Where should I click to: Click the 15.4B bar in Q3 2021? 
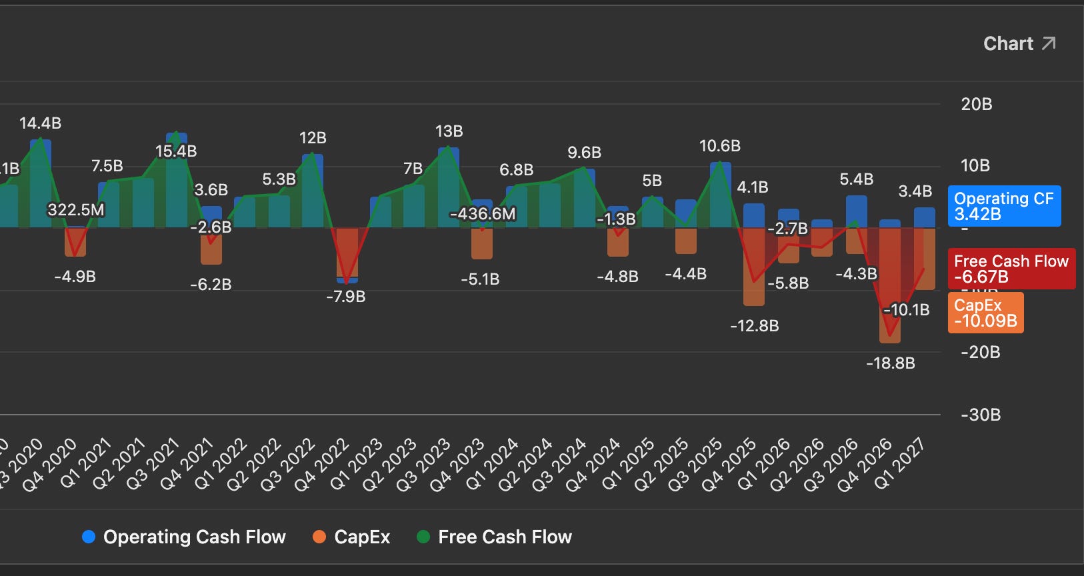[177, 181]
